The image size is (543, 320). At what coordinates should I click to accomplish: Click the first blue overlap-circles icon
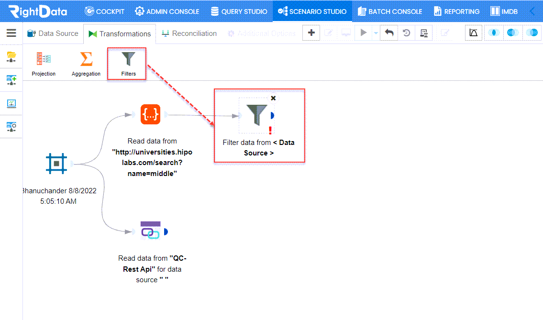click(x=493, y=33)
